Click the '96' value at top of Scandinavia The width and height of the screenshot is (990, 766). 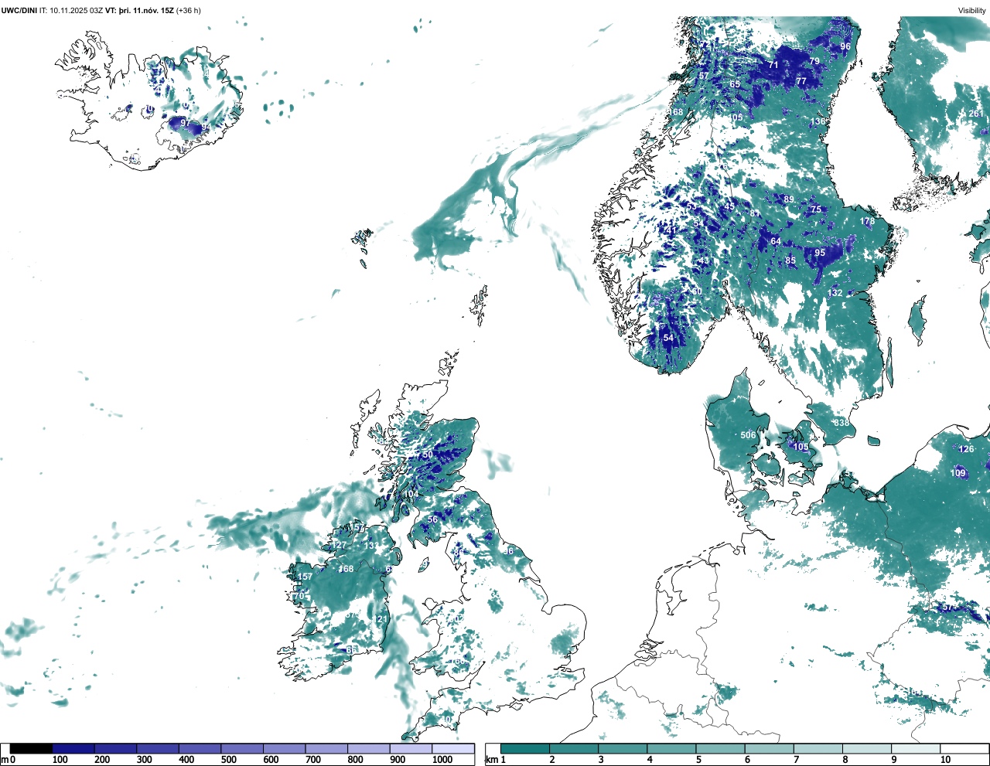click(x=845, y=46)
